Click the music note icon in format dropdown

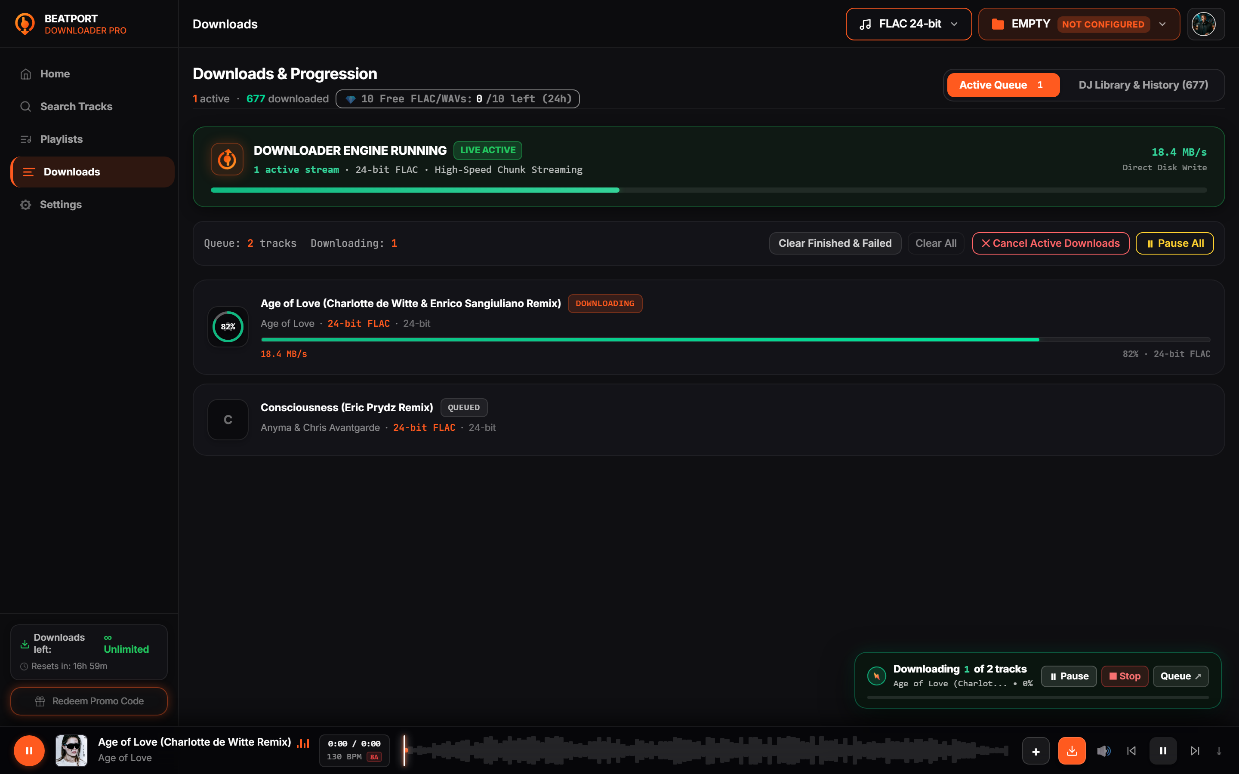[865, 24]
